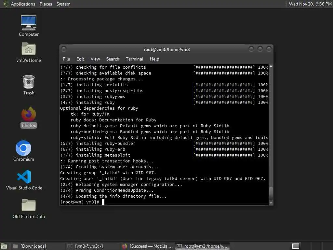The width and height of the screenshot is (333, 250).
Task: Click the terminal window menu button at title left
Action: [64, 49]
